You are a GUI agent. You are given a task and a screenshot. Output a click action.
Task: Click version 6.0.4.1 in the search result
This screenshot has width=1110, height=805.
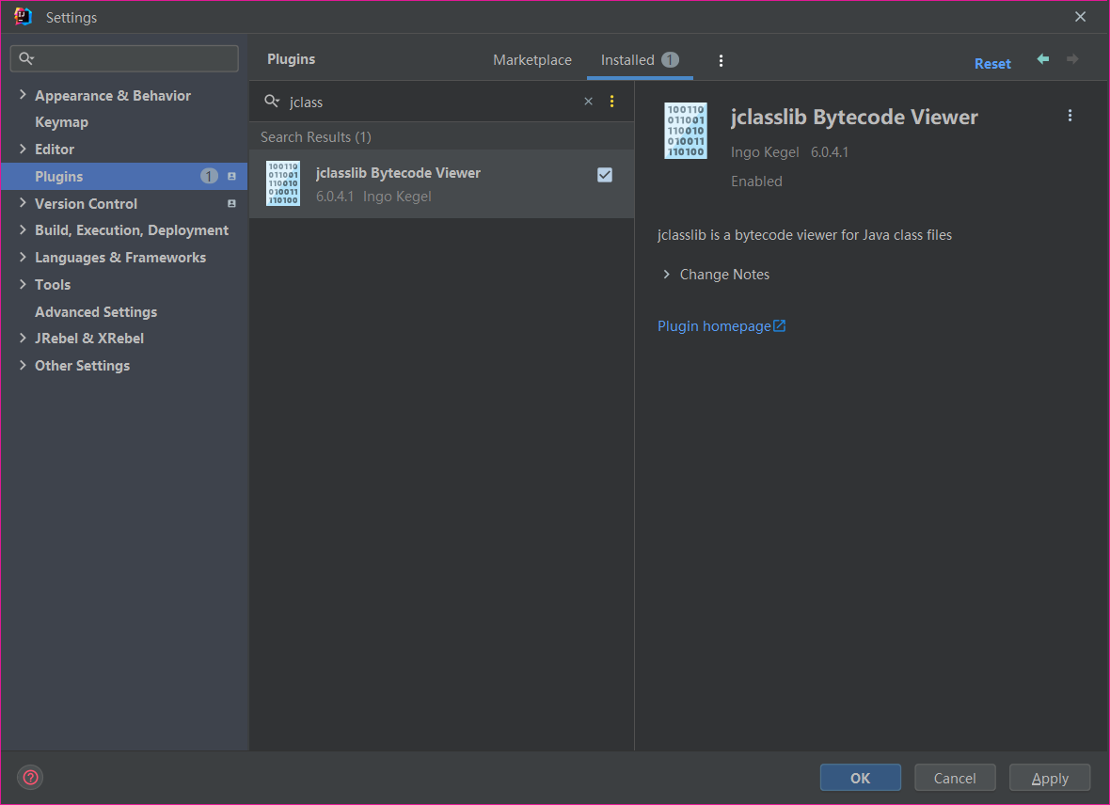335,197
